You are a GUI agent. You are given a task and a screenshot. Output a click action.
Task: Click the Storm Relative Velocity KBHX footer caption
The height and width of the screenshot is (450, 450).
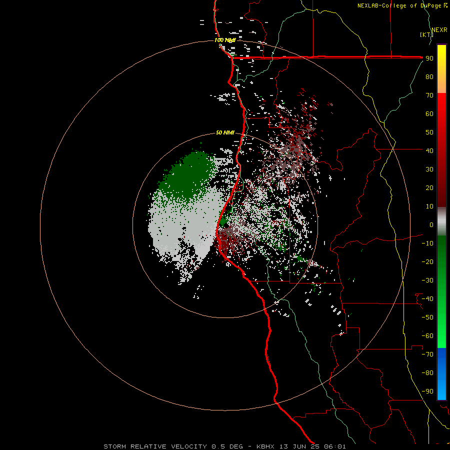[224, 446]
